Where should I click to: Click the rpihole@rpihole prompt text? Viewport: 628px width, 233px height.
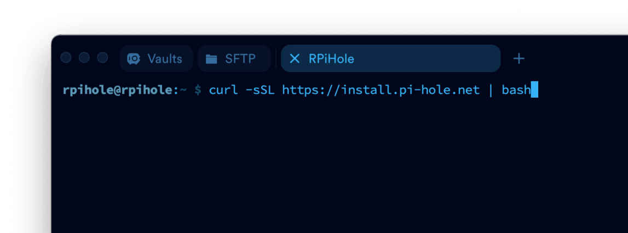point(118,90)
